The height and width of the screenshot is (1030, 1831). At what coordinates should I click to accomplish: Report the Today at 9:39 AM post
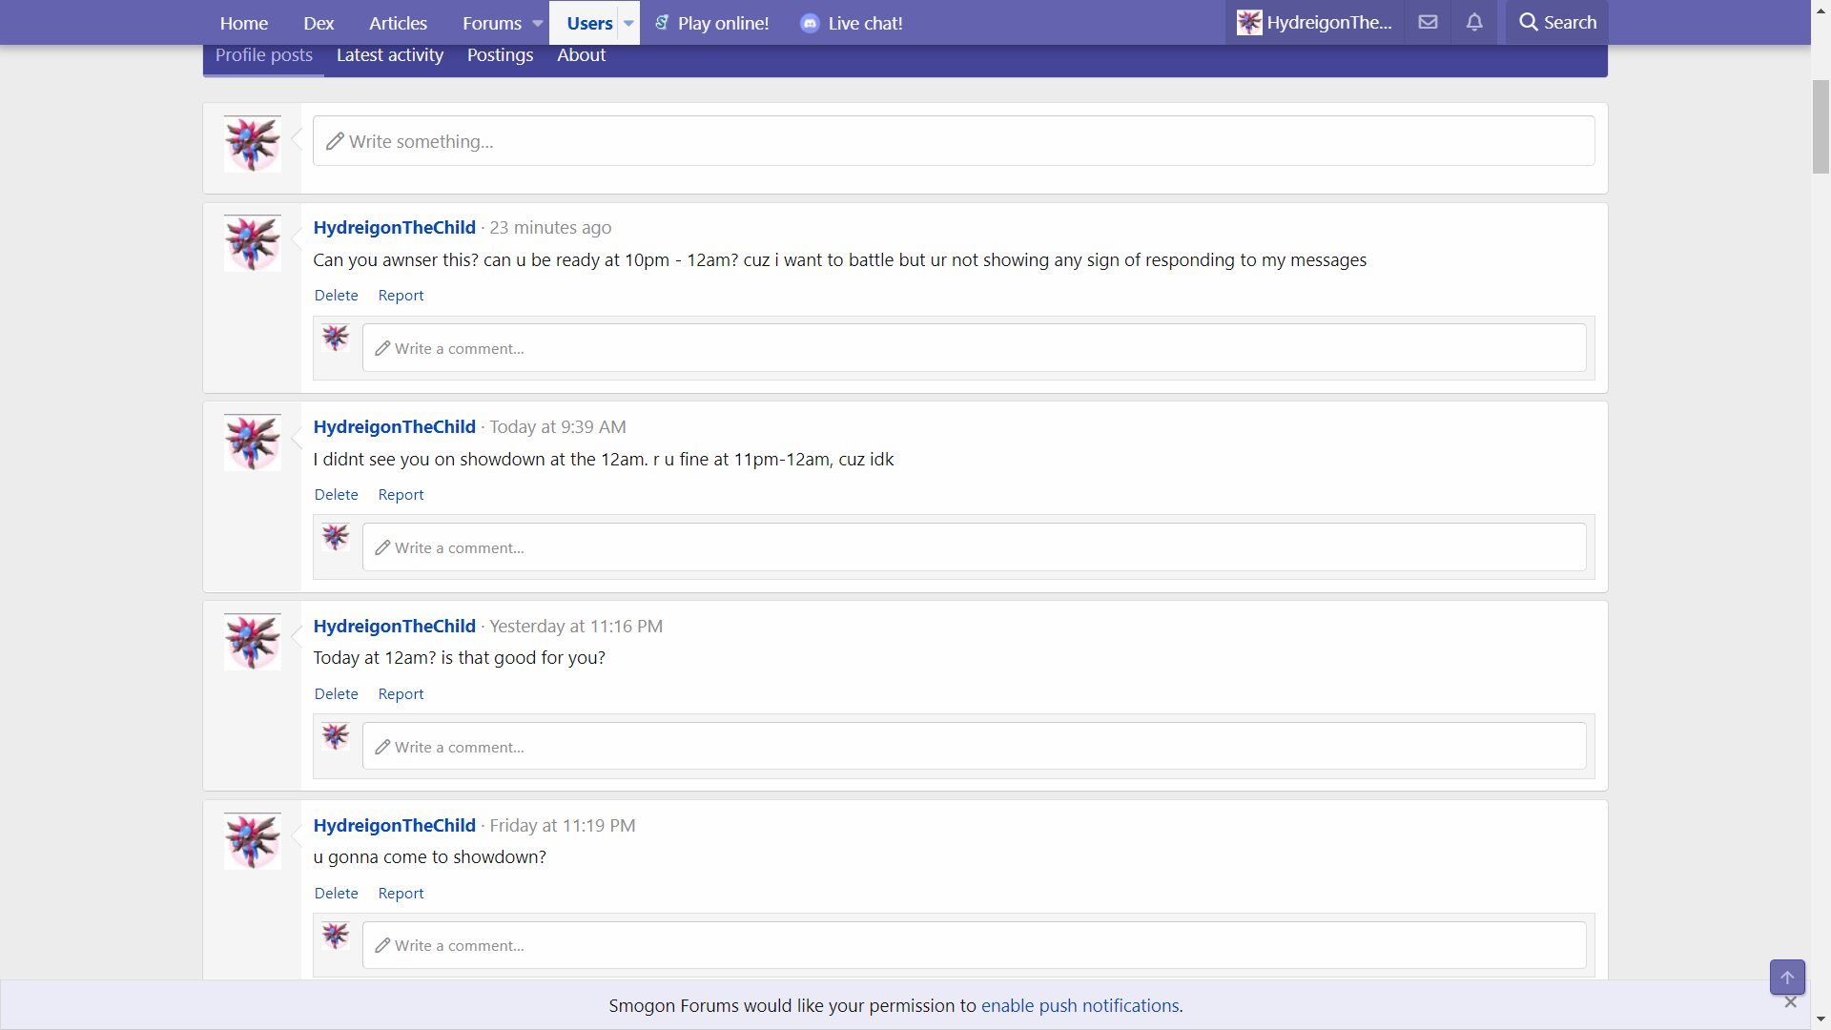click(401, 495)
